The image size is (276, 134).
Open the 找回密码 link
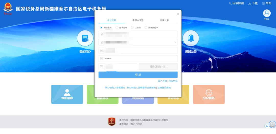point(173,81)
